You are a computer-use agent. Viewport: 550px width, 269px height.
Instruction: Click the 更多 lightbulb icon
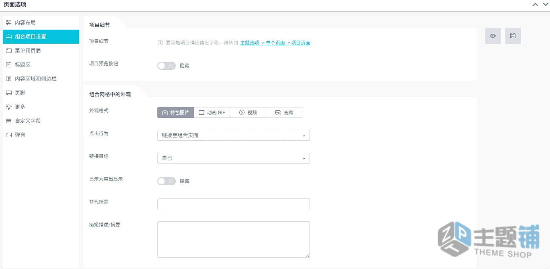click(x=9, y=107)
